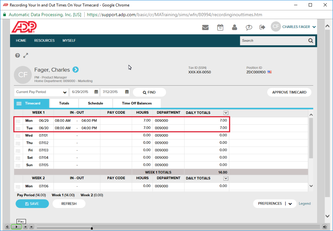Open the Preferences dropdown arrow

click(x=290, y=204)
